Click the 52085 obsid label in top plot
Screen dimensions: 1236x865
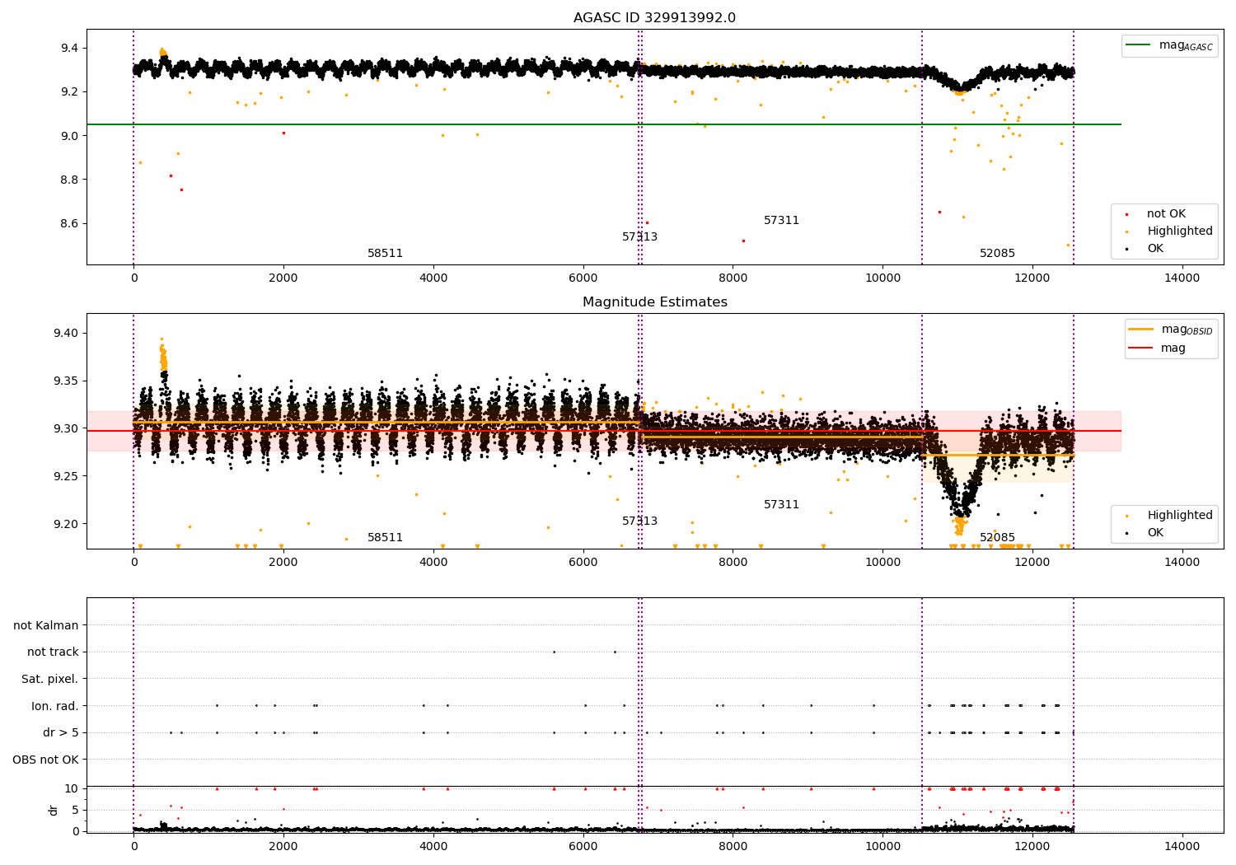[997, 254]
